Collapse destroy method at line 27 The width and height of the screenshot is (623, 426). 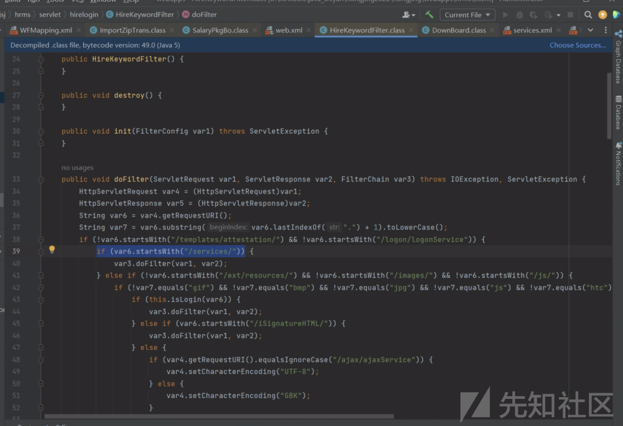(40, 95)
